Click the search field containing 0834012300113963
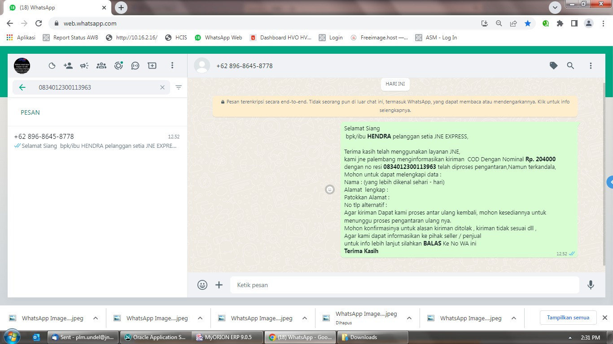 coord(92,87)
